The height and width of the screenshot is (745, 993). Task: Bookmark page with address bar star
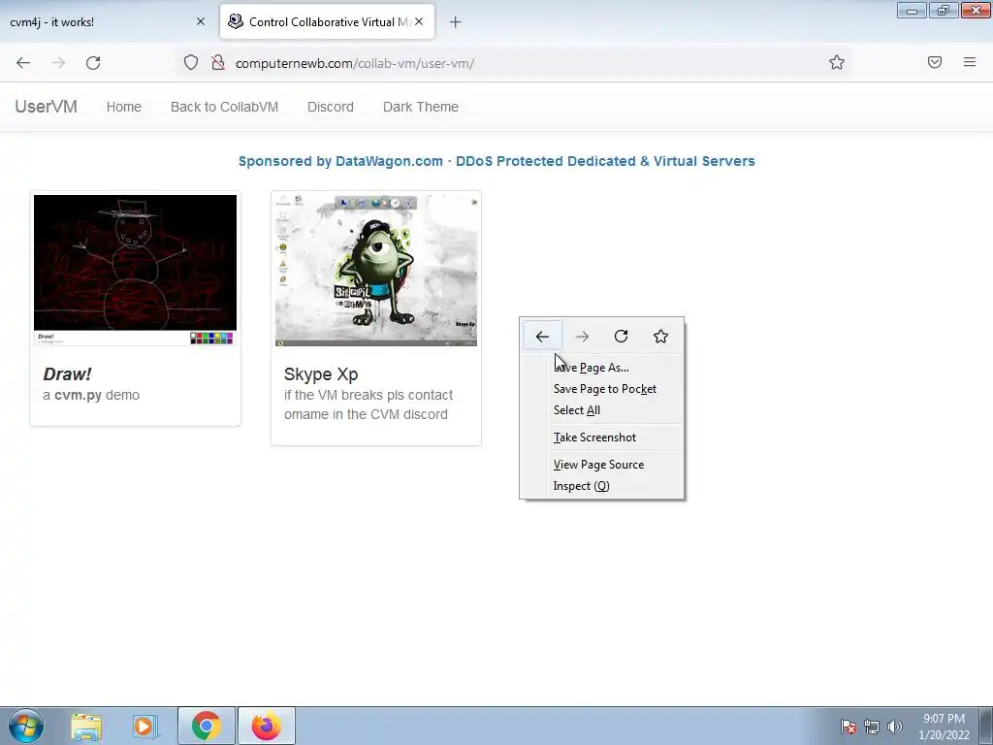[x=837, y=62]
